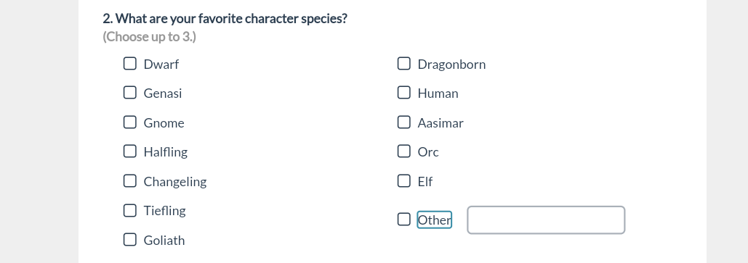748x263 pixels.
Task: Tick the Human species checkbox
Action: pyautogui.click(x=403, y=92)
